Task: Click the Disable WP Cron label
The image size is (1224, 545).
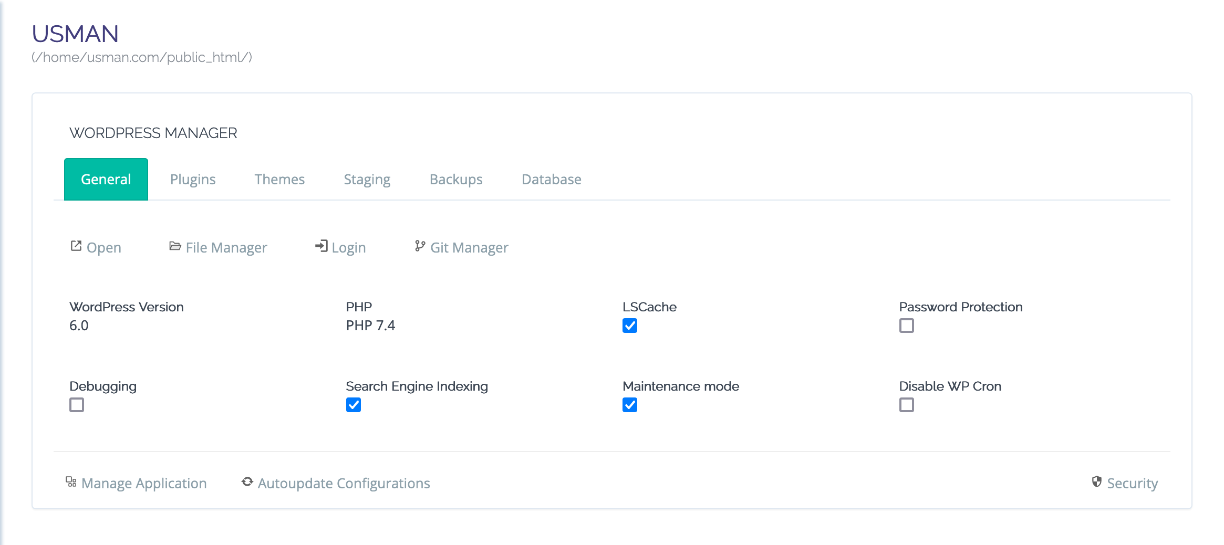Action: [x=950, y=386]
